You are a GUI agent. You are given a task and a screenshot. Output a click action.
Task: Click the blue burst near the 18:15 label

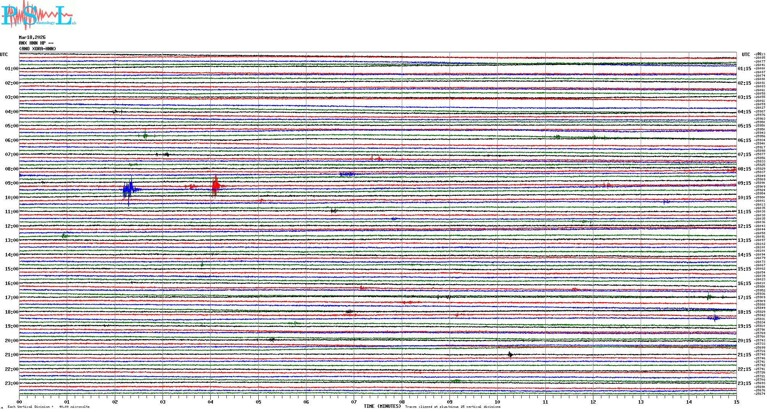tap(714, 318)
